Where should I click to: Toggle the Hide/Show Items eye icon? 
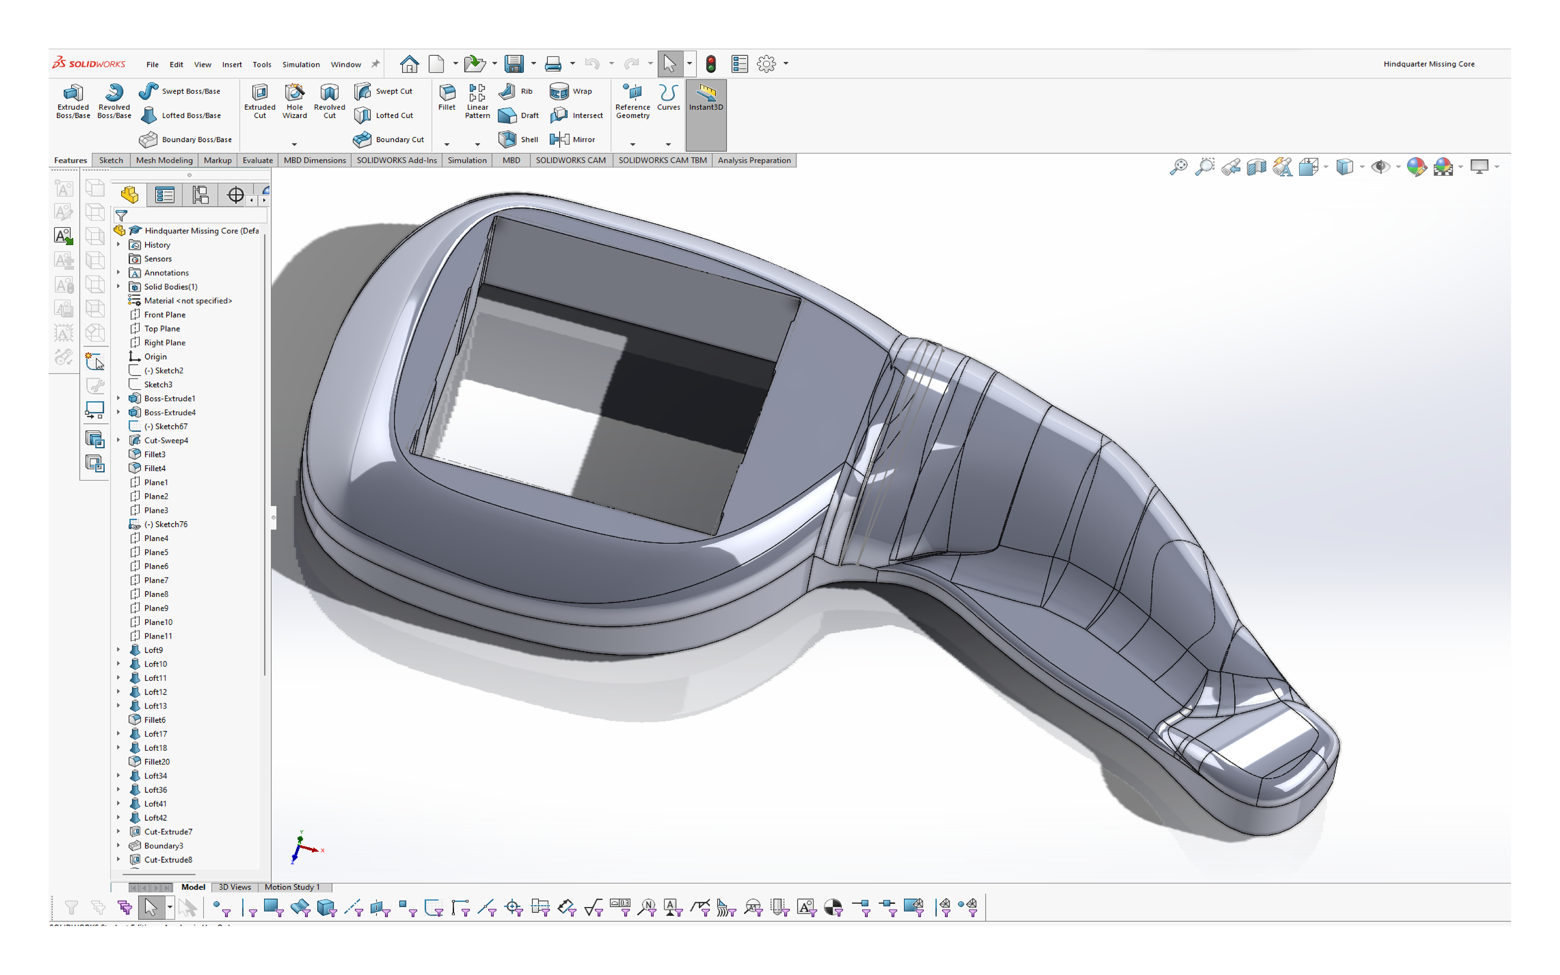(x=1380, y=167)
